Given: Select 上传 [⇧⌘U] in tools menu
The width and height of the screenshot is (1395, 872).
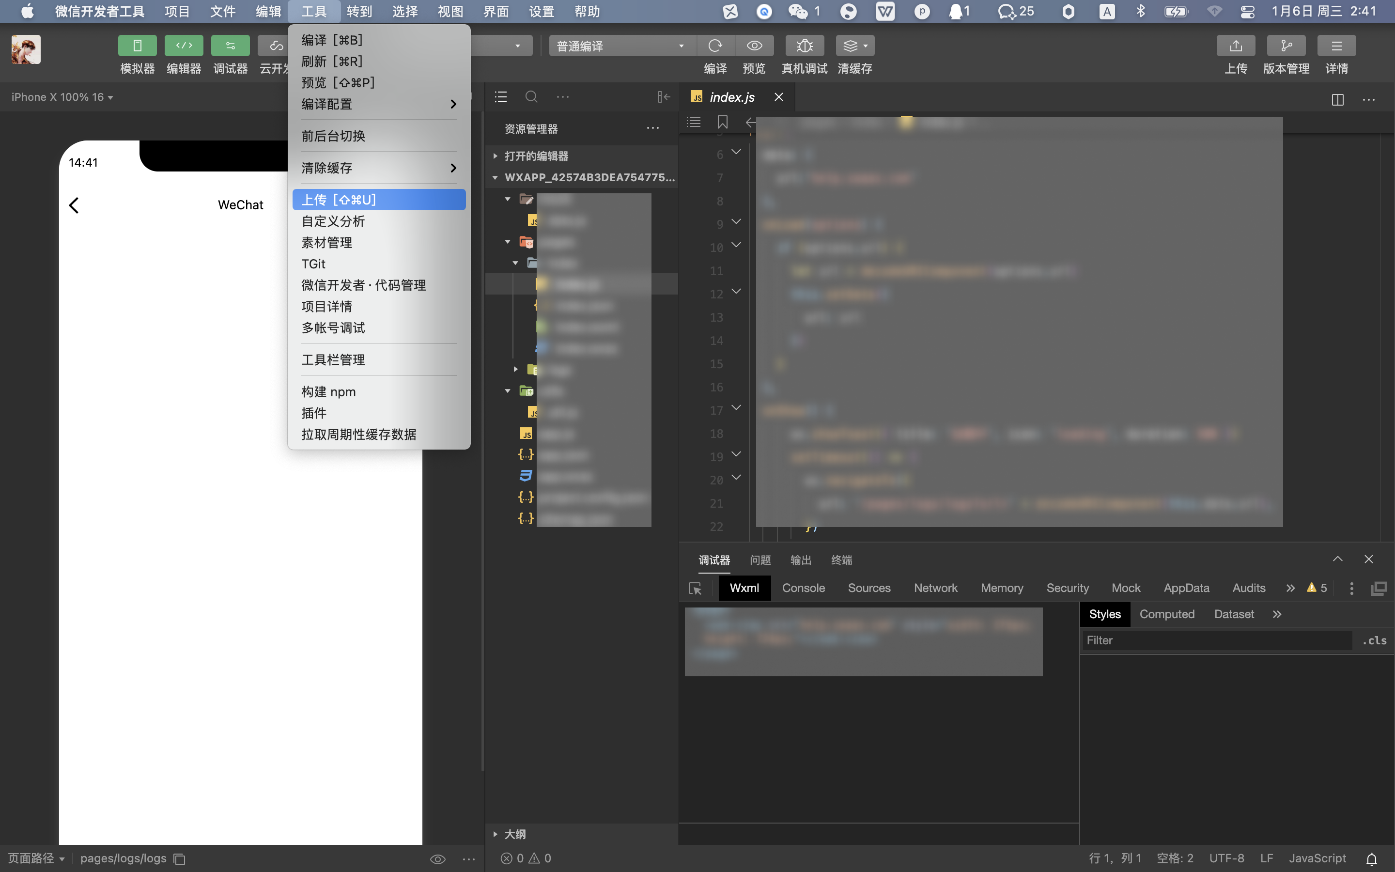Looking at the screenshot, I should pos(379,200).
